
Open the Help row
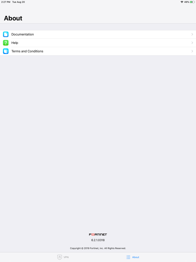click(x=98, y=43)
